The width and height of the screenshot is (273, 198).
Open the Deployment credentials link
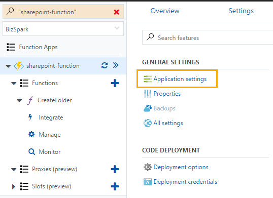(x=185, y=182)
